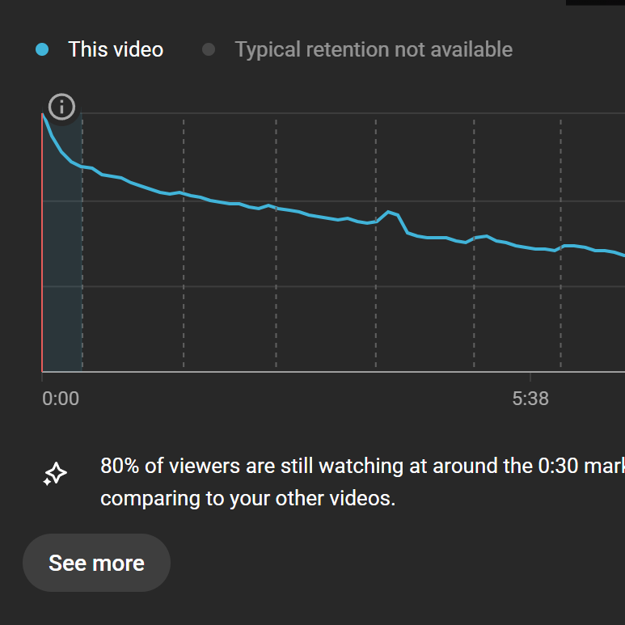Screen dimensions: 625x625
Task: Select the sixth dashed vertical chapter marker
Action: [x=561, y=243]
